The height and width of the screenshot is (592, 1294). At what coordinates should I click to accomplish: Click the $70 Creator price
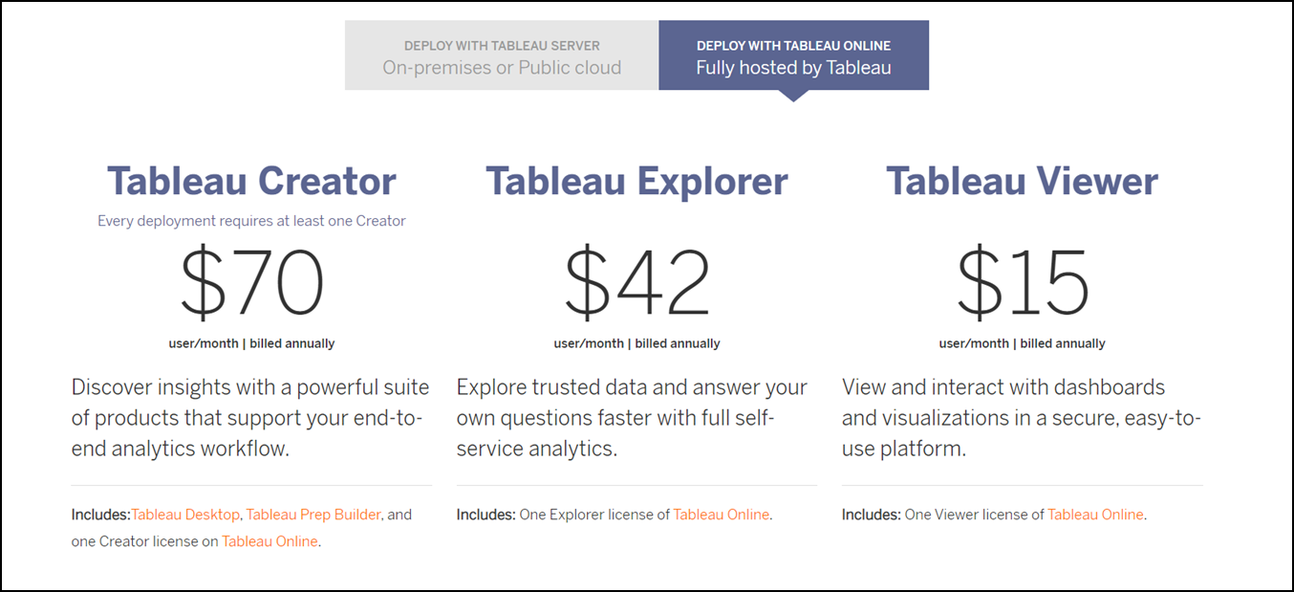pos(251,282)
